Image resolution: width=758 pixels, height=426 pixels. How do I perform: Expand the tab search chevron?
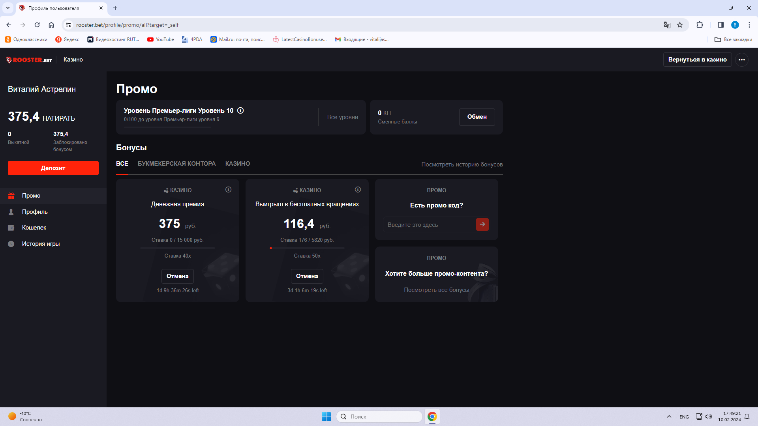[8, 8]
